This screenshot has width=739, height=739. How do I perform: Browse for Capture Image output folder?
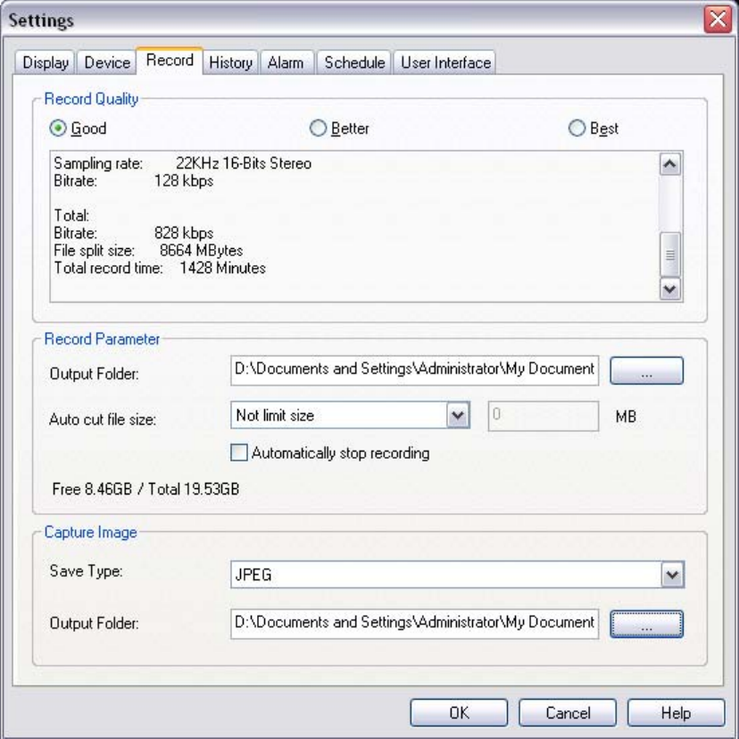(646, 624)
